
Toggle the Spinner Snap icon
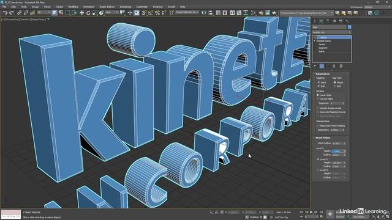click(164, 13)
